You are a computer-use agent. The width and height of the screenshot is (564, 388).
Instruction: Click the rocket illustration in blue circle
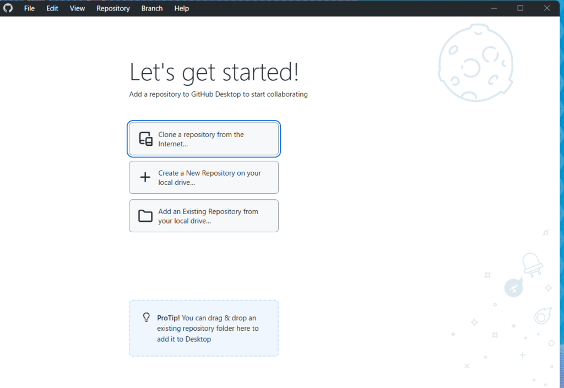click(513, 287)
